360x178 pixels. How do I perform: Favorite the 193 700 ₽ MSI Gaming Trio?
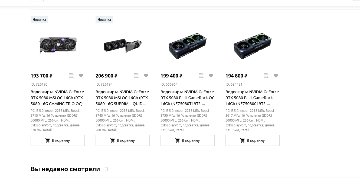(x=81, y=76)
